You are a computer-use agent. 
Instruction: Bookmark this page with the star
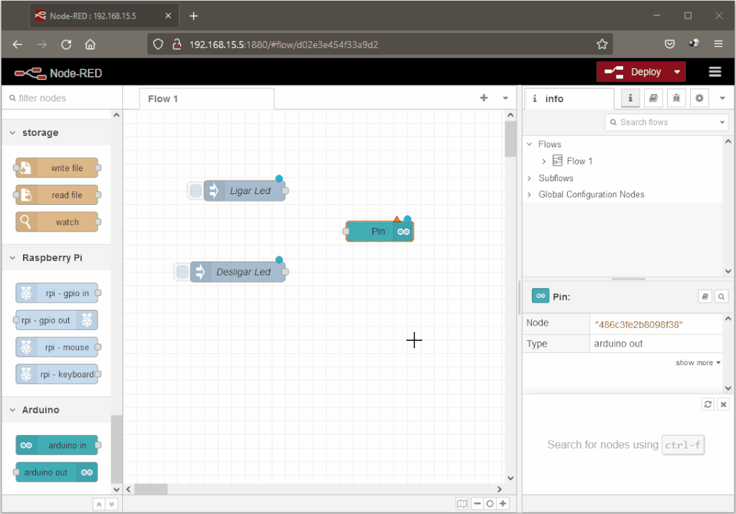point(602,45)
